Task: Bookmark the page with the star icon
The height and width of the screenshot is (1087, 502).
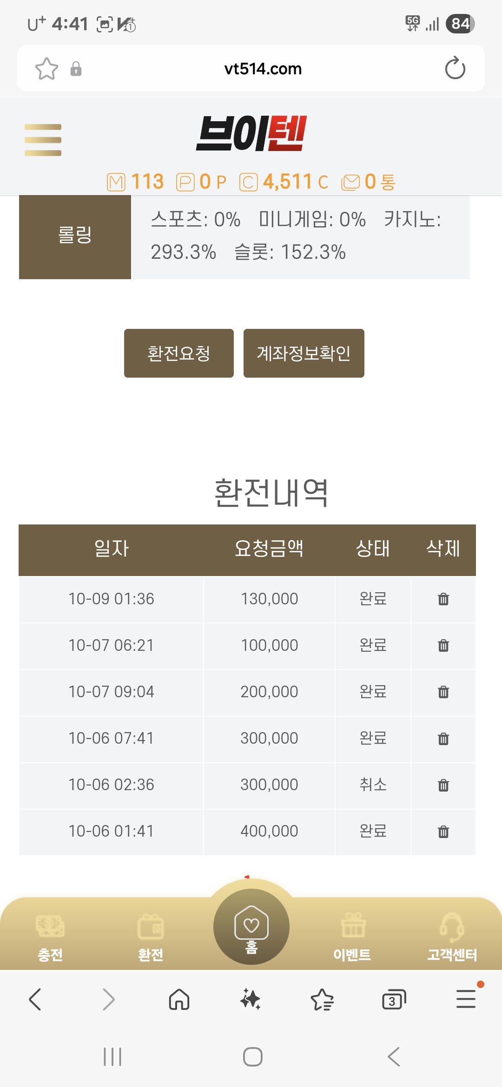Action: pos(46,69)
